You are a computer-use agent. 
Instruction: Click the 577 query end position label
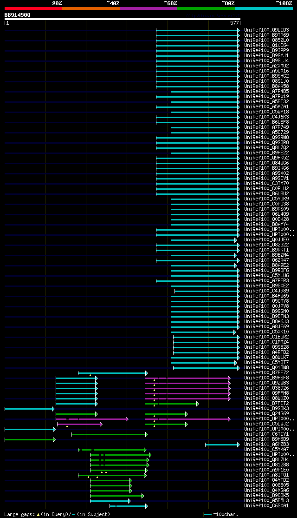click(234, 23)
